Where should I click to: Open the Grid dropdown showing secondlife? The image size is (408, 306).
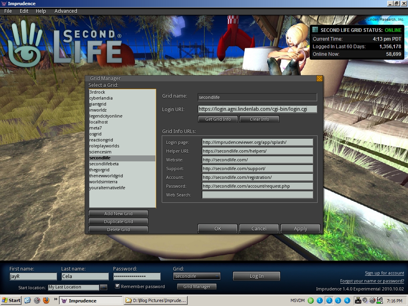(197, 276)
